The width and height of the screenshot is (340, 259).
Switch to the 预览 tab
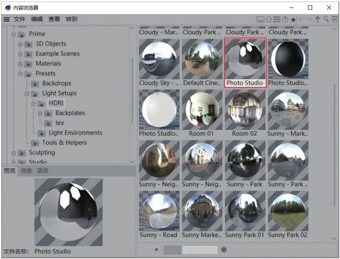[10, 171]
